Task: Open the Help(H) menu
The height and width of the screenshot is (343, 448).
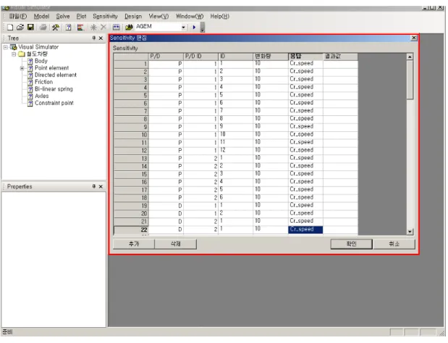Action: (x=220, y=17)
